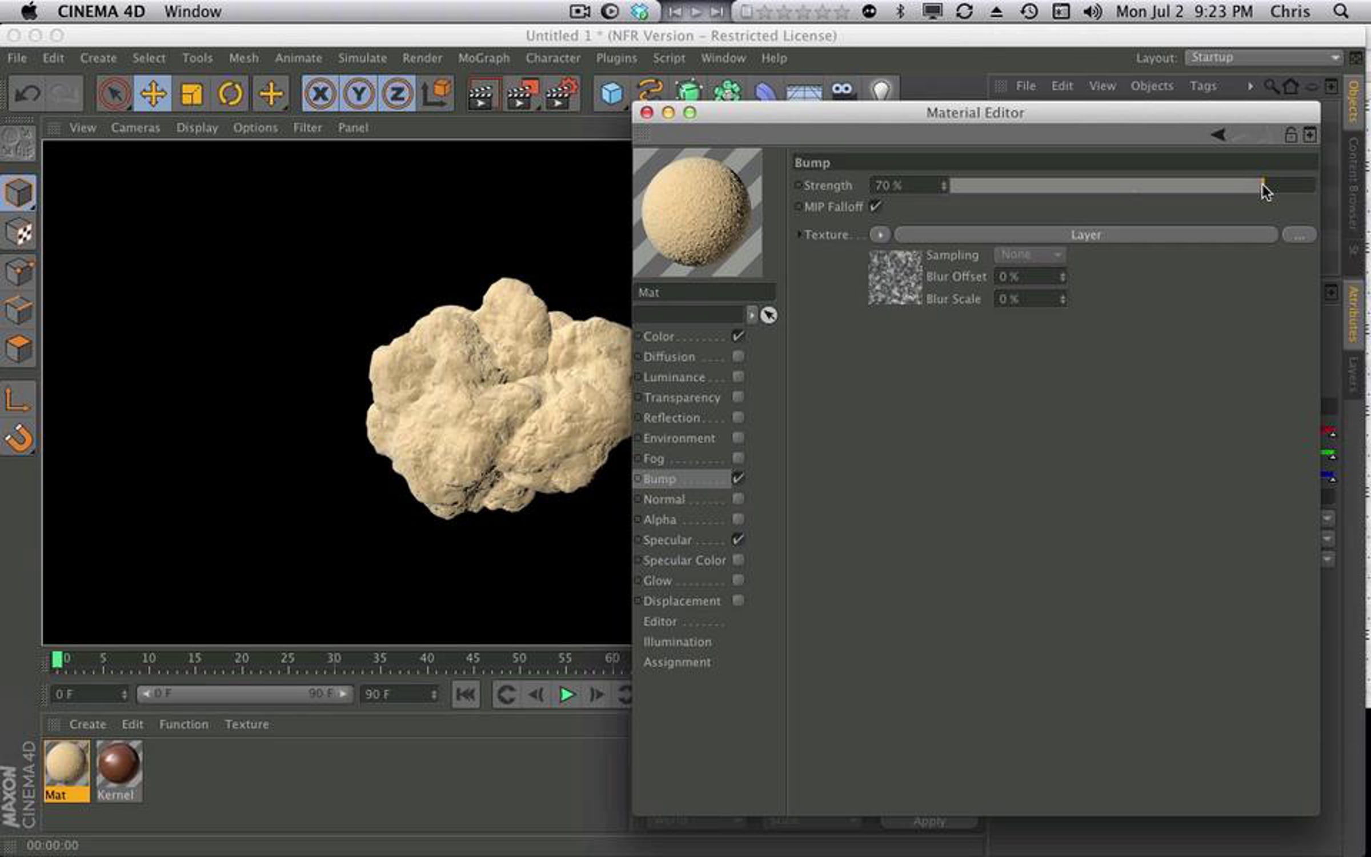The height and width of the screenshot is (857, 1371).
Task: Click the Mat material name field
Action: (704, 293)
